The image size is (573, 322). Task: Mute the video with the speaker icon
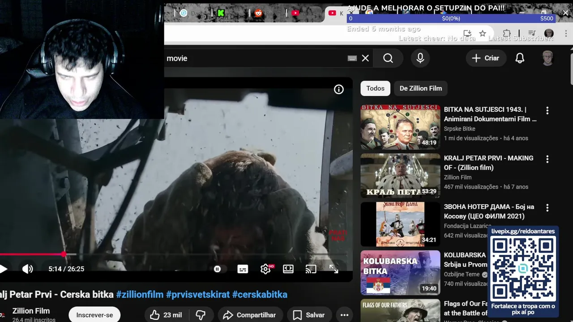27,269
